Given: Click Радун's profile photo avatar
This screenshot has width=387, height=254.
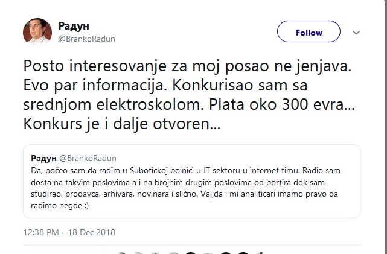Looking at the screenshot, I should click(37, 31).
